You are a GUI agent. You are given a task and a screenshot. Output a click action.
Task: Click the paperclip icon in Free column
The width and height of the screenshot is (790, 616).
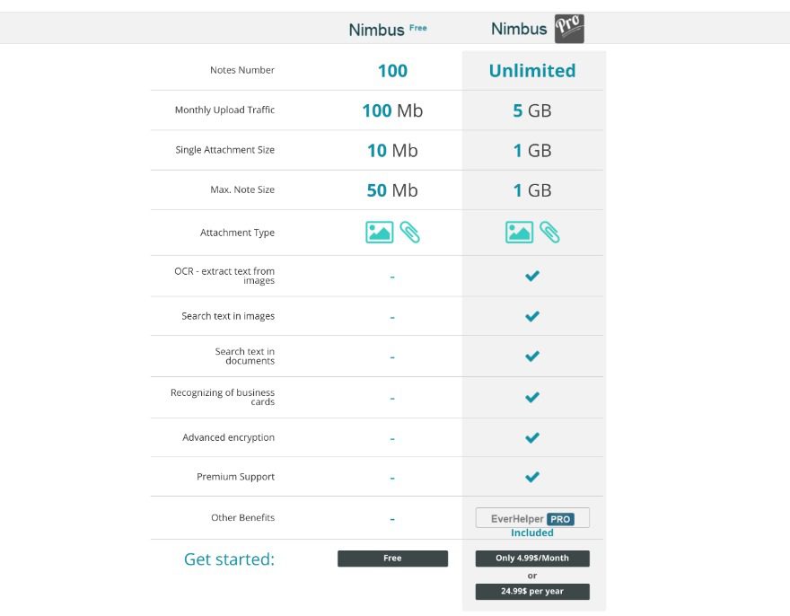pos(409,233)
